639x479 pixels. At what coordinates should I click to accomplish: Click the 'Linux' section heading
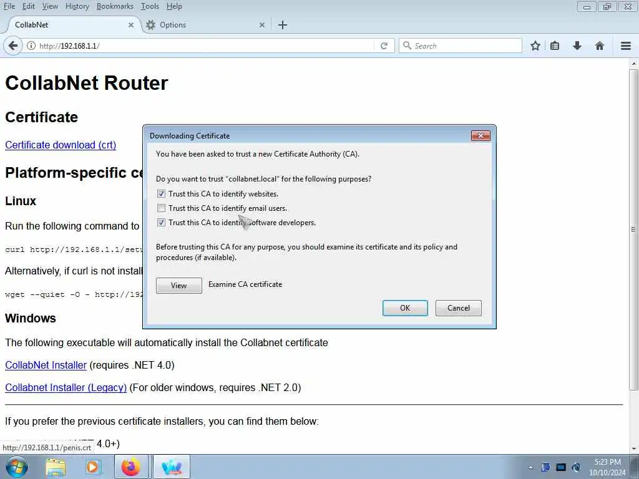click(21, 201)
